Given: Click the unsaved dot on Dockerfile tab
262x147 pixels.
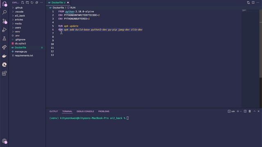Looking at the screenshot, I should click(x=68, y=2).
